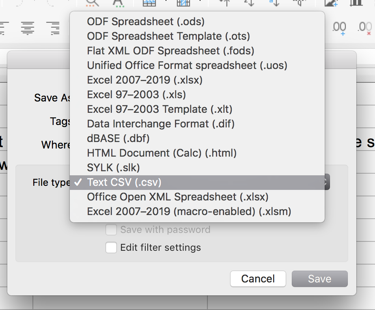Cancel the save dialog
Image resolution: width=375 pixels, height=310 pixels.
point(258,279)
